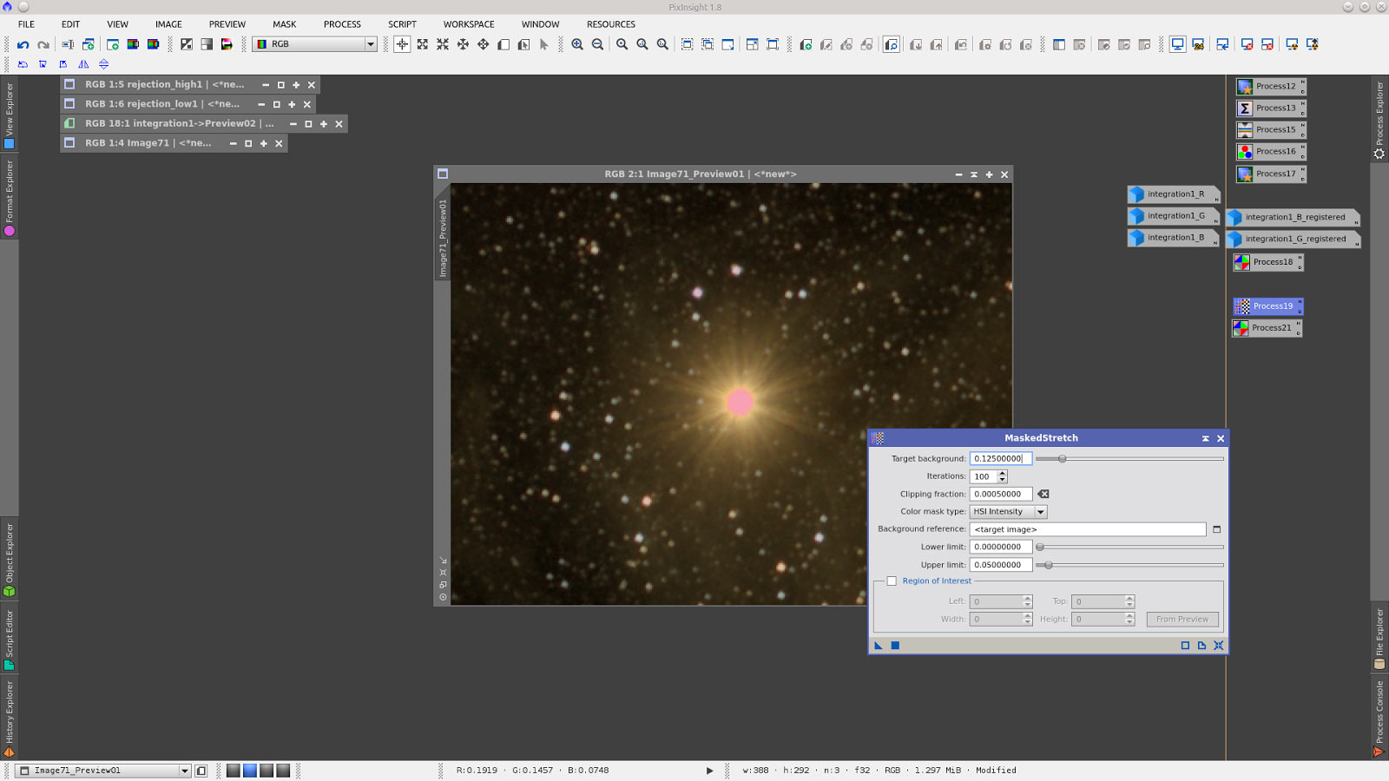Viewport: 1389px width, 781px height.
Task: Open the SCRIPT menu
Action: (x=402, y=24)
